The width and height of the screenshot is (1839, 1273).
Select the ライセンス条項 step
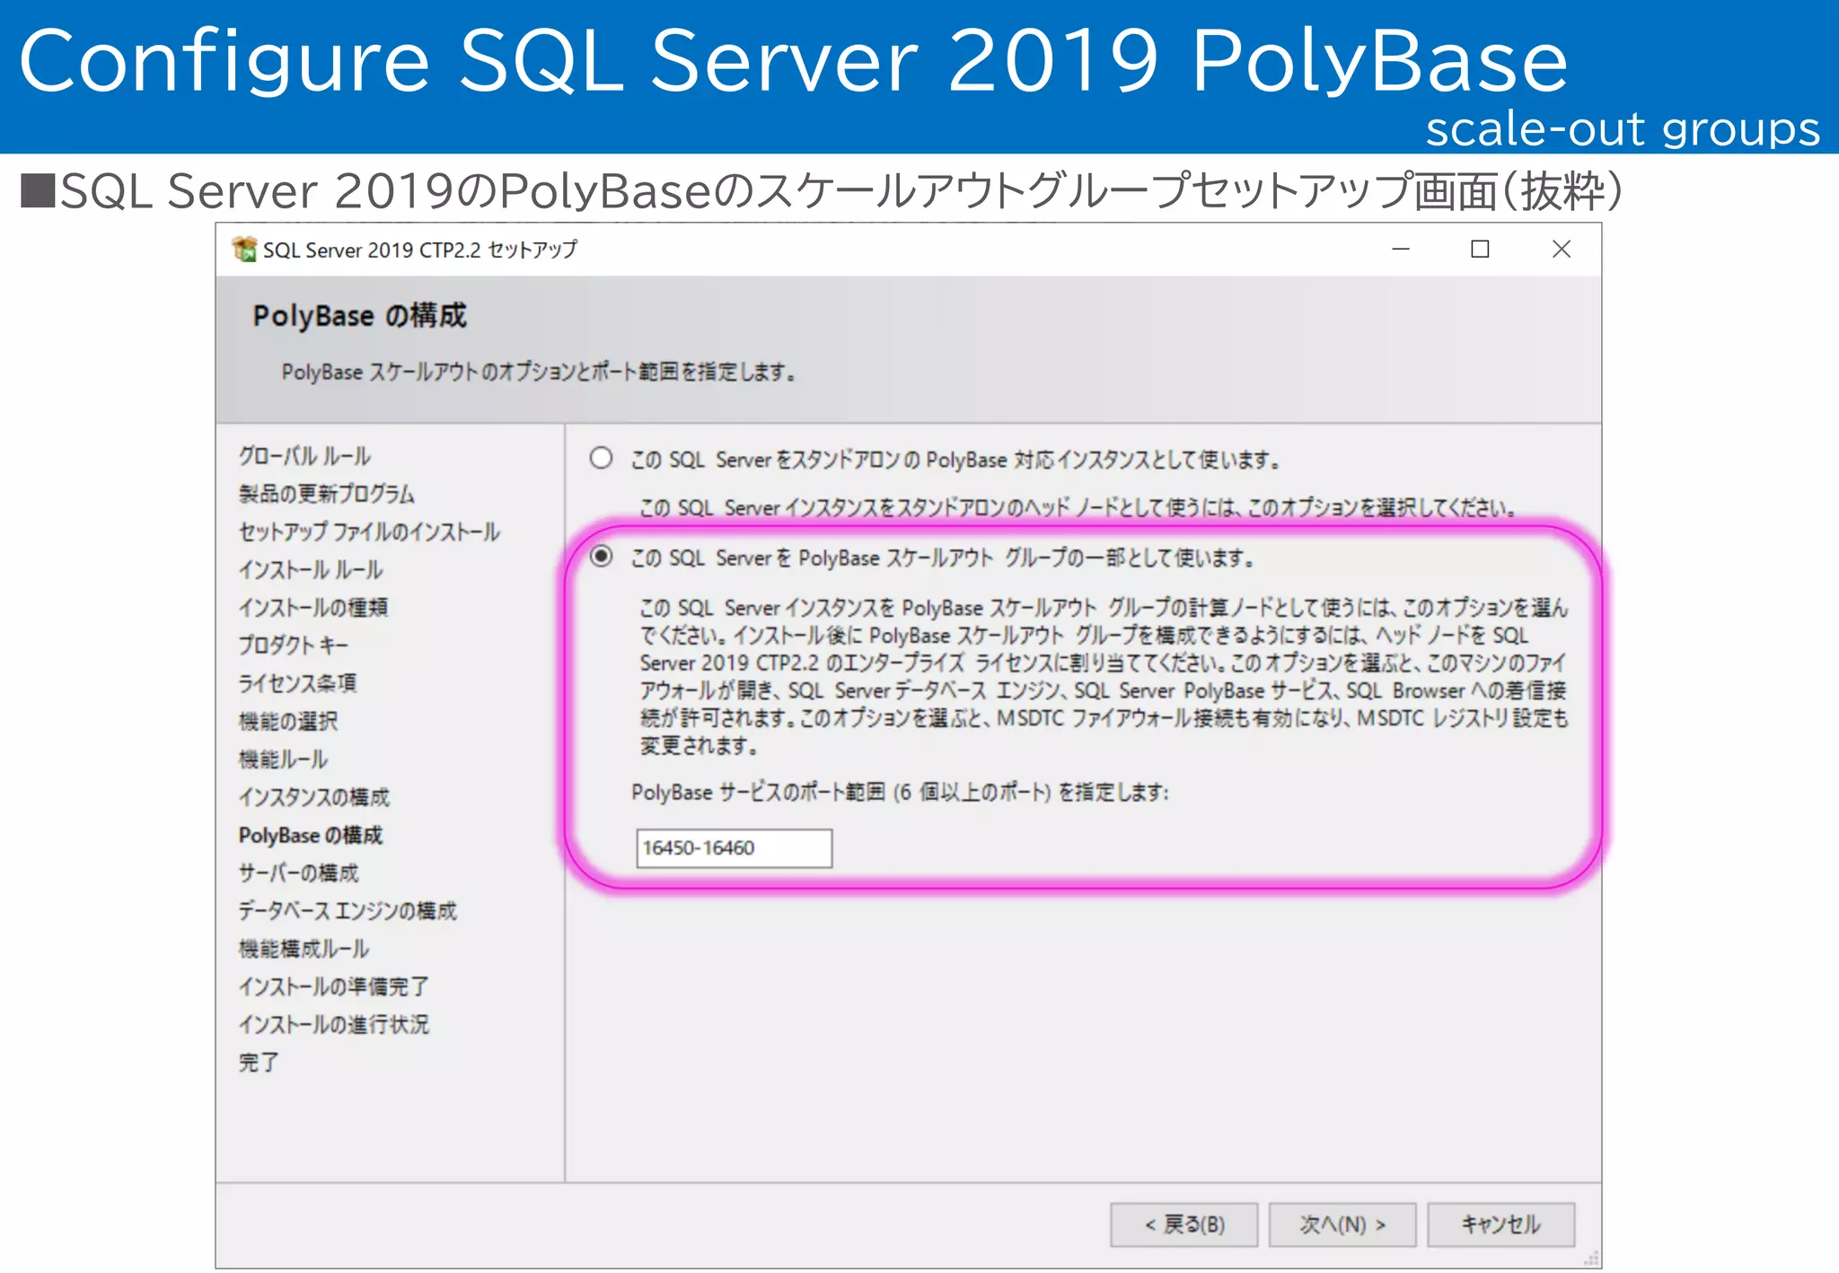point(297,683)
